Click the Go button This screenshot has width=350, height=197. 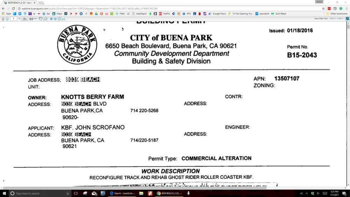25,19
